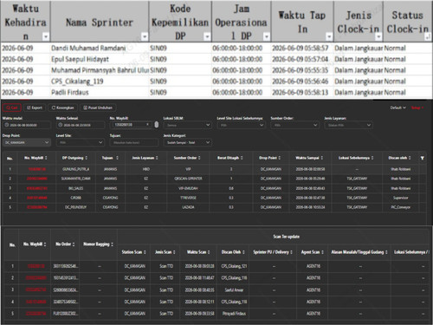
Task: Click the red Setup link at top right
Action: 417,107
